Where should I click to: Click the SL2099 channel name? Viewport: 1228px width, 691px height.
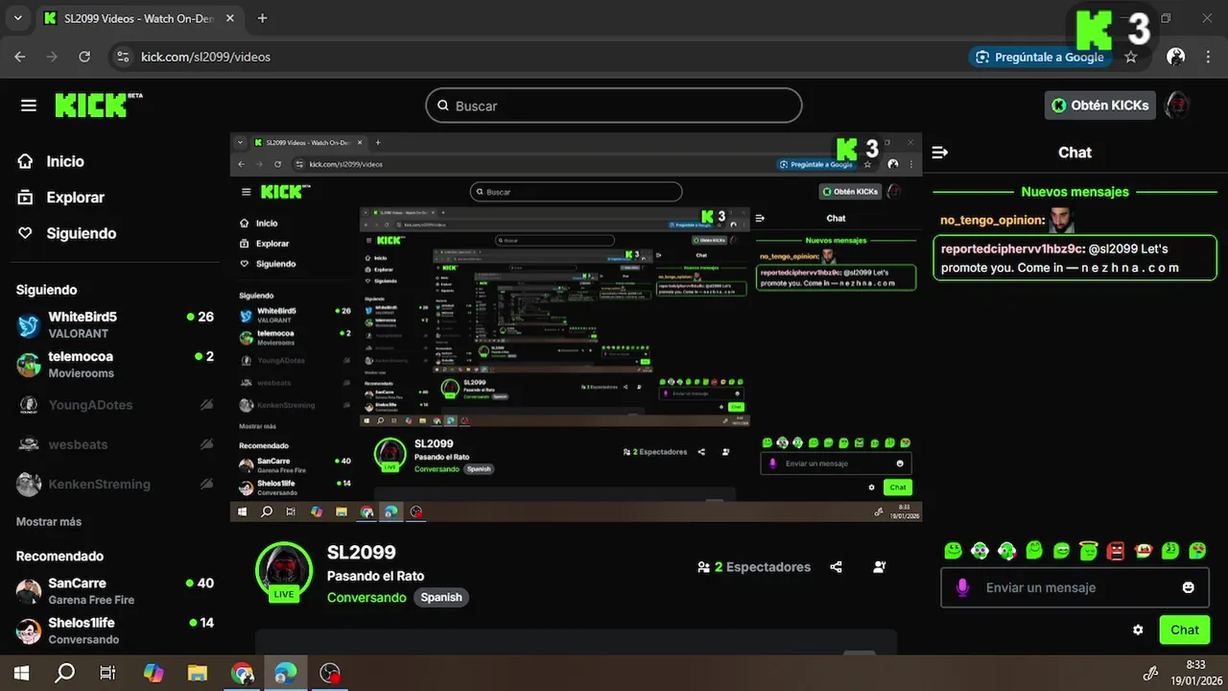click(x=362, y=552)
